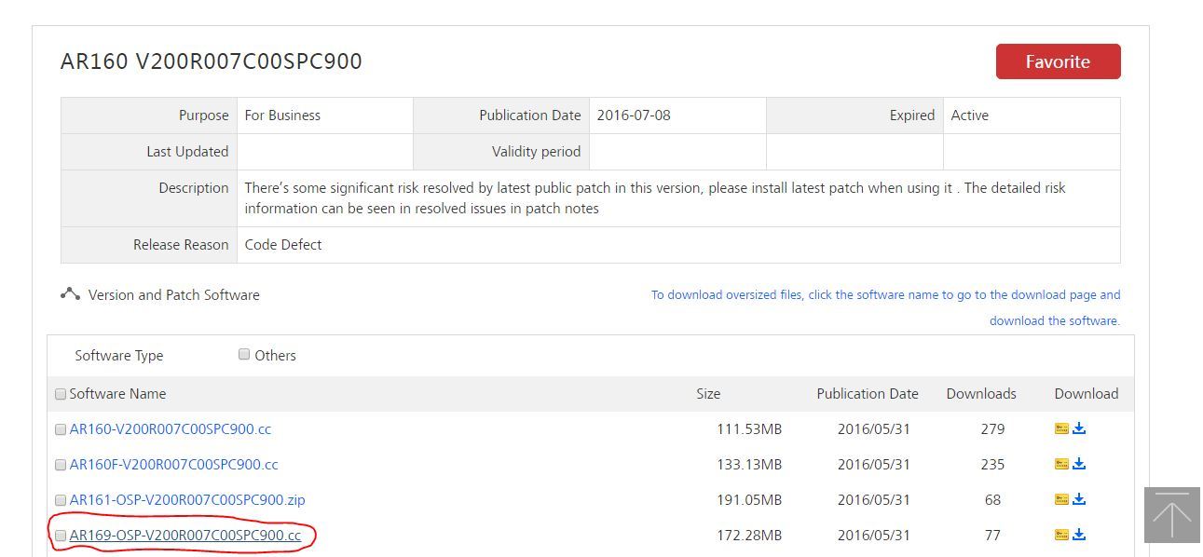Image resolution: width=1203 pixels, height=557 pixels.
Task: Click the 172.28MB size cell
Action: click(x=749, y=536)
